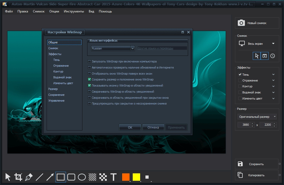Open the Оригинальный размер size dropdown
Viewport: 284px width, 185px height.
point(257,116)
